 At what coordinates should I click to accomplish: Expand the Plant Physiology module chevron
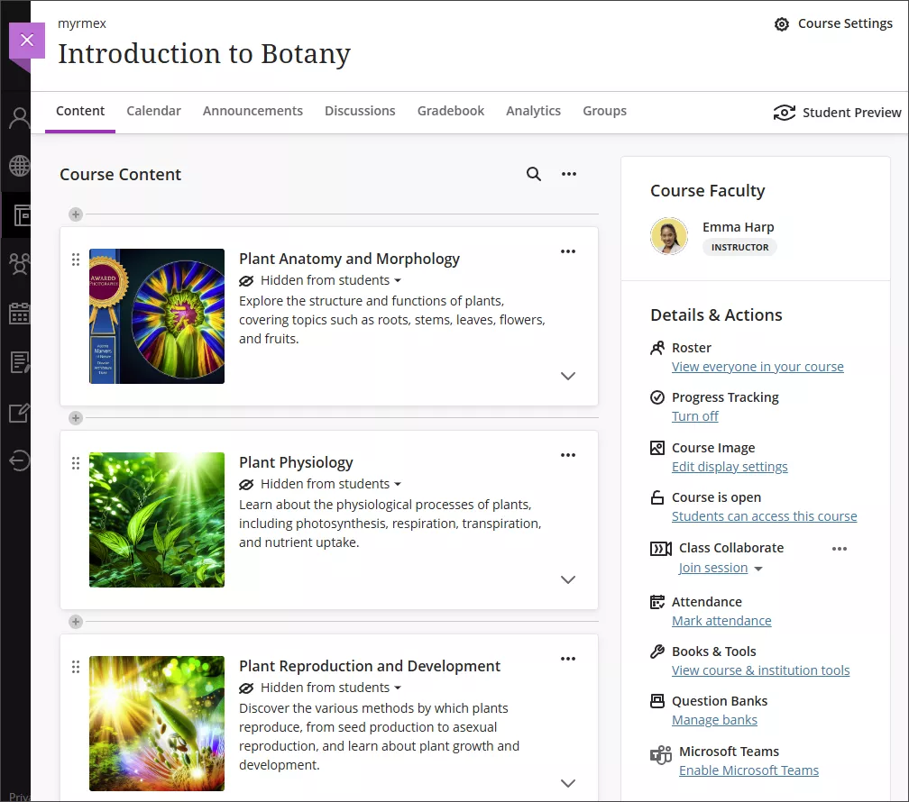pos(568,579)
